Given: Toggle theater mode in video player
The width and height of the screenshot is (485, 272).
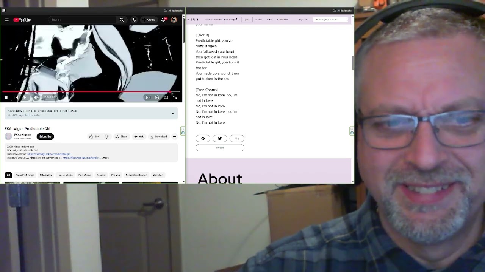Looking at the screenshot, I should pos(166,97).
